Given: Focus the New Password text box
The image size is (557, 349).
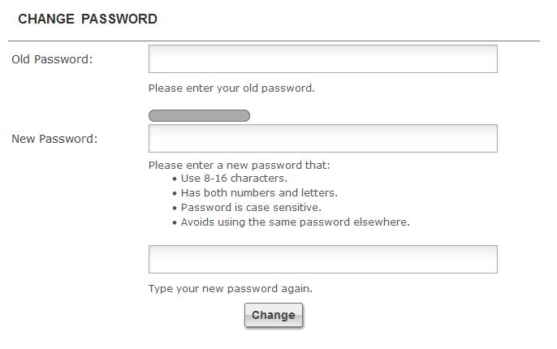Looking at the screenshot, I should pos(322,139).
